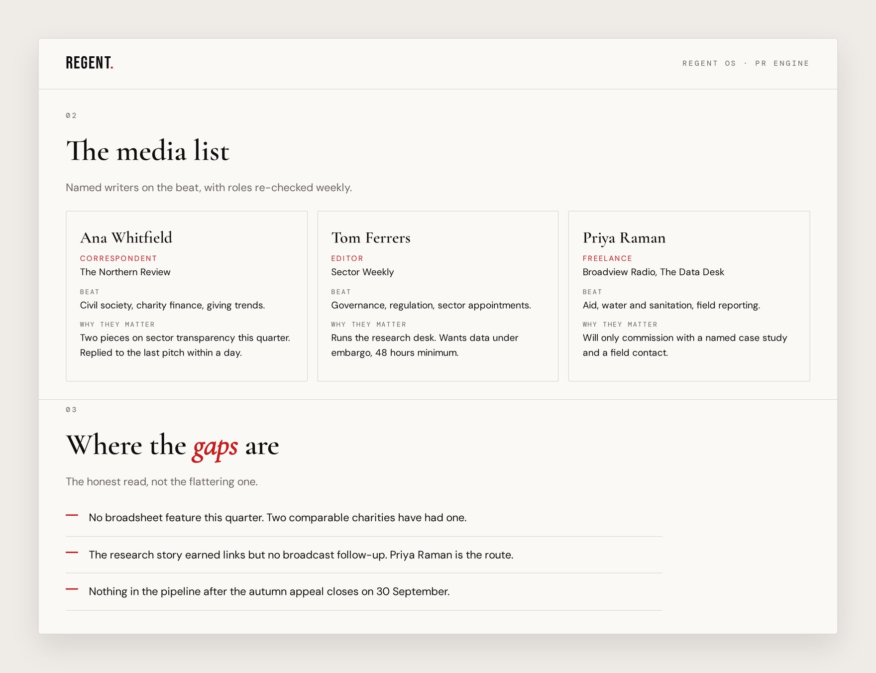This screenshot has height=673, width=876.
Task: Click 'Will only commission with a named case study'
Action: [685, 345]
